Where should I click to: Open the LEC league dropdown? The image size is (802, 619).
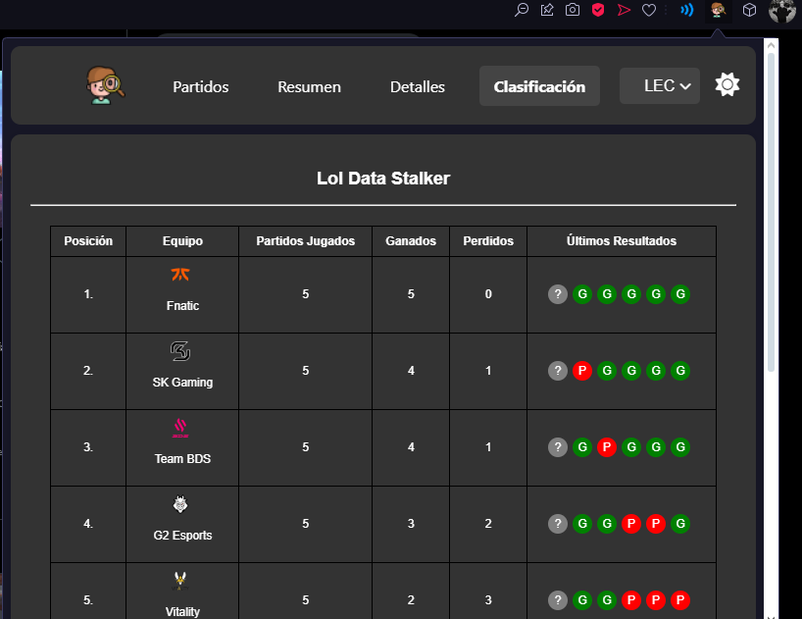(x=659, y=86)
